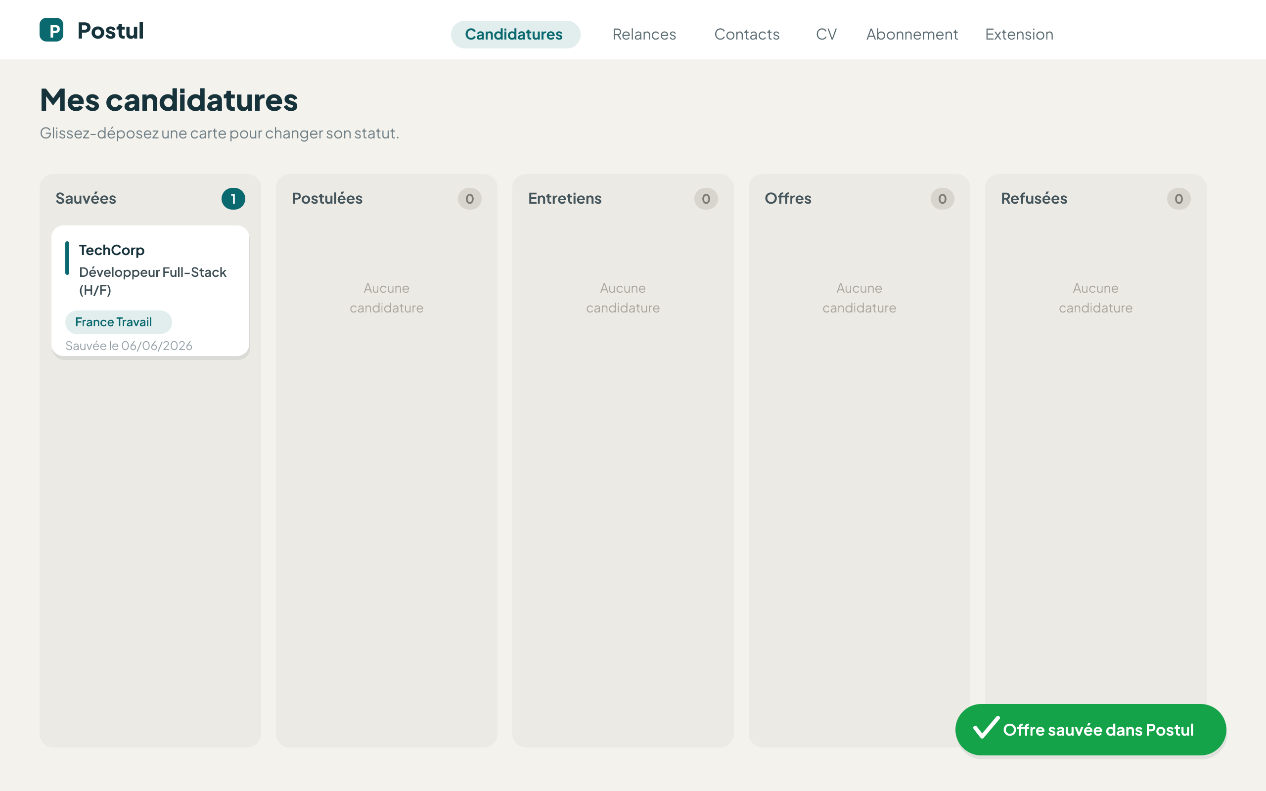Select the Offres column header
Viewport: 1266px width, 791px height.
pos(788,199)
